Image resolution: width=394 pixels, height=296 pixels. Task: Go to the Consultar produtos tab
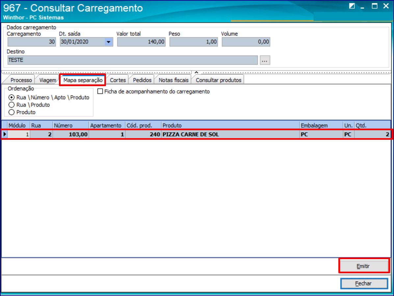point(218,80)
